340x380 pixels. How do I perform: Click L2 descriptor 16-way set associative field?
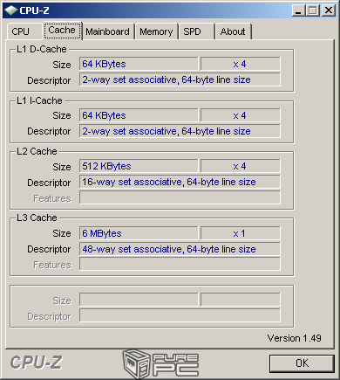click(180, 182)
